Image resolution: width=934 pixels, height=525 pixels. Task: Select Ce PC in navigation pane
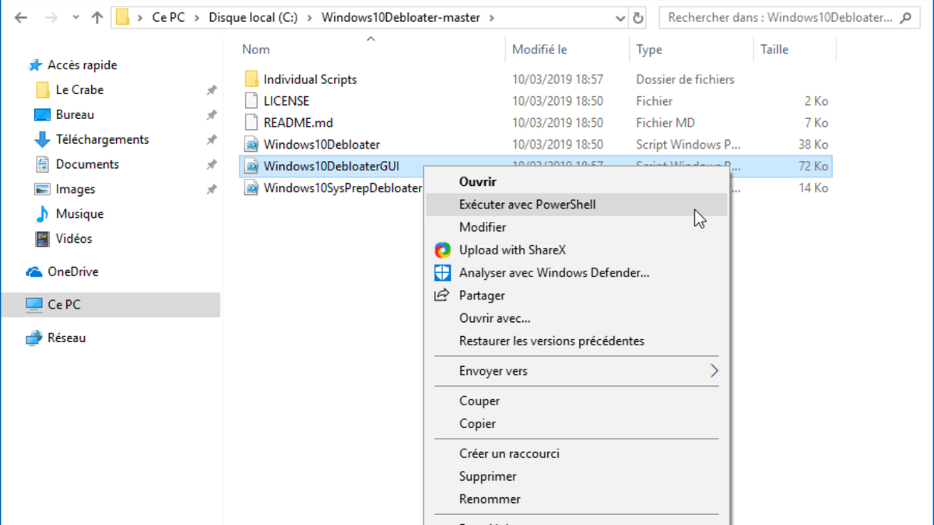(110, 305)
